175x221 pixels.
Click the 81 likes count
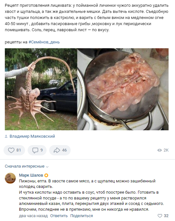[19, 150]
